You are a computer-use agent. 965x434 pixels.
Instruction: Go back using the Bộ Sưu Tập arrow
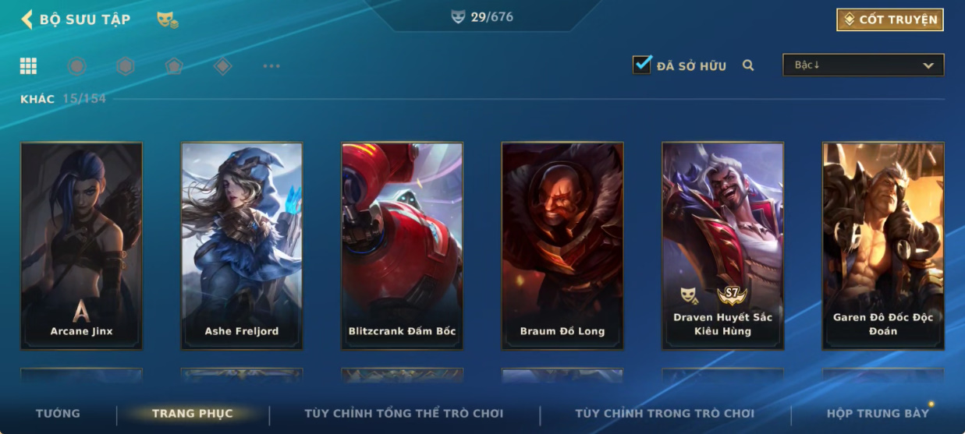pyautogui.click(x=27, y=19)
